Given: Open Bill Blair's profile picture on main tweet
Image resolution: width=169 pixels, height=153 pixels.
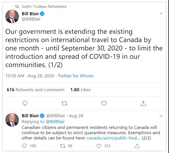Looking at the screenshot, I should click(x=12, y=17).
